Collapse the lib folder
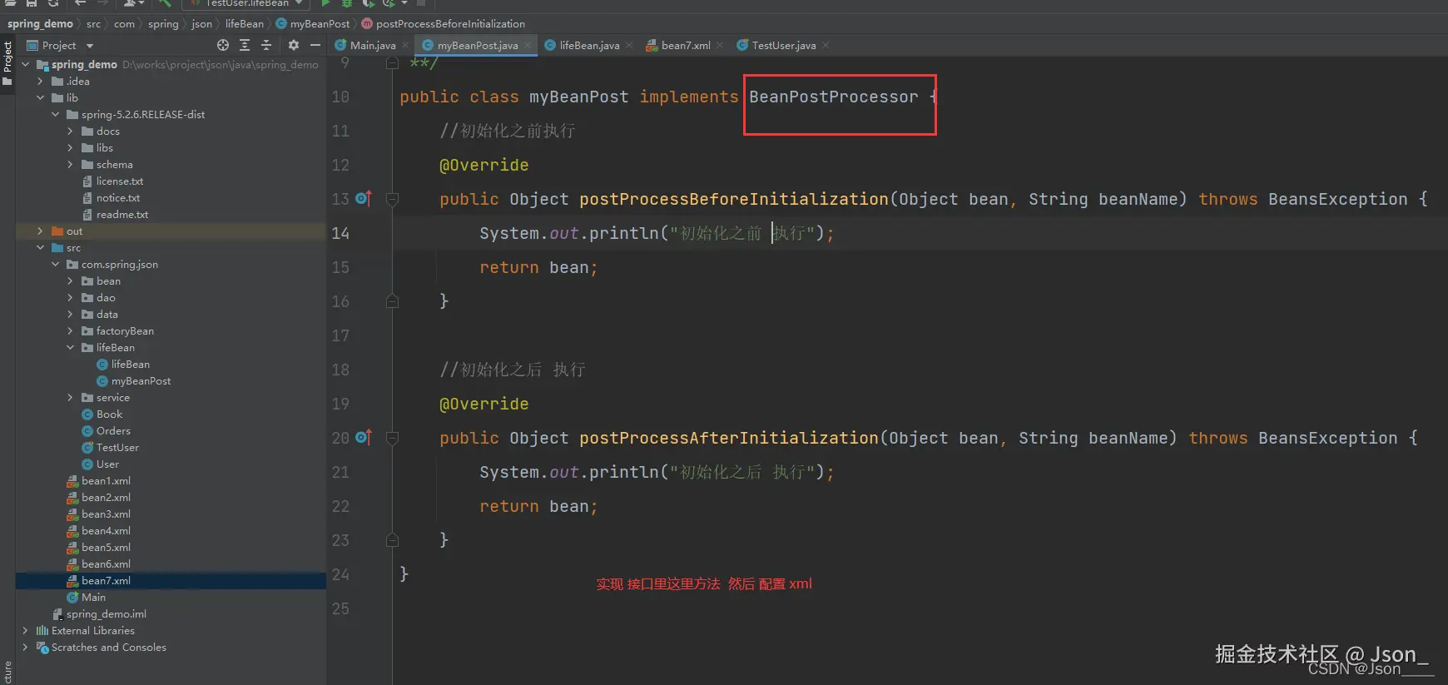The height and width of the screenshot is (685, 1448). tap(40, 97)
